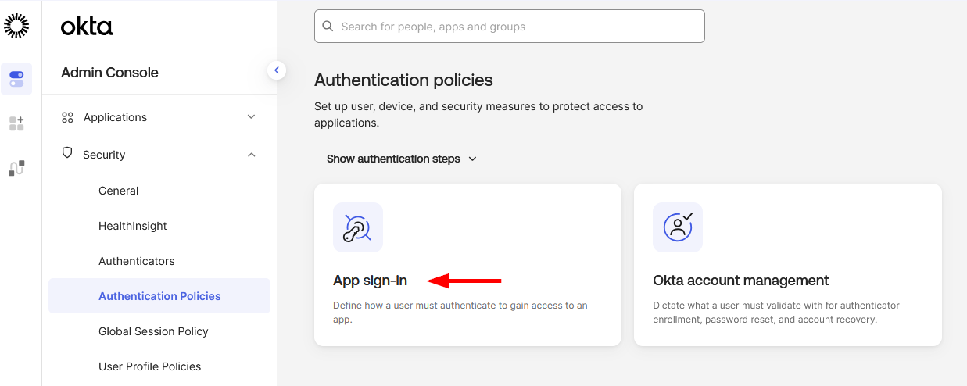Open the App sign-in card title
This screenshot has width=967, height=386.
[x=370, y=281]
